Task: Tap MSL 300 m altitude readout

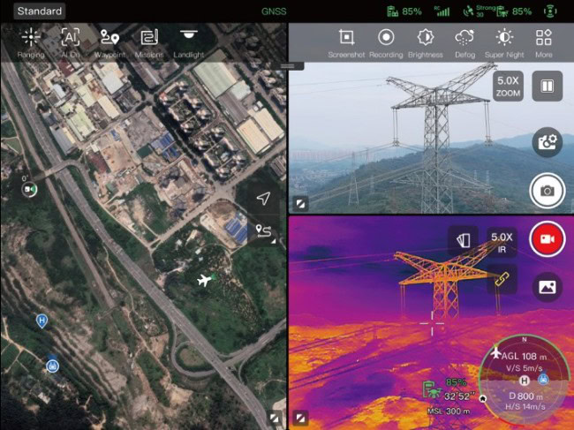Action: click(x=449, y=411)
